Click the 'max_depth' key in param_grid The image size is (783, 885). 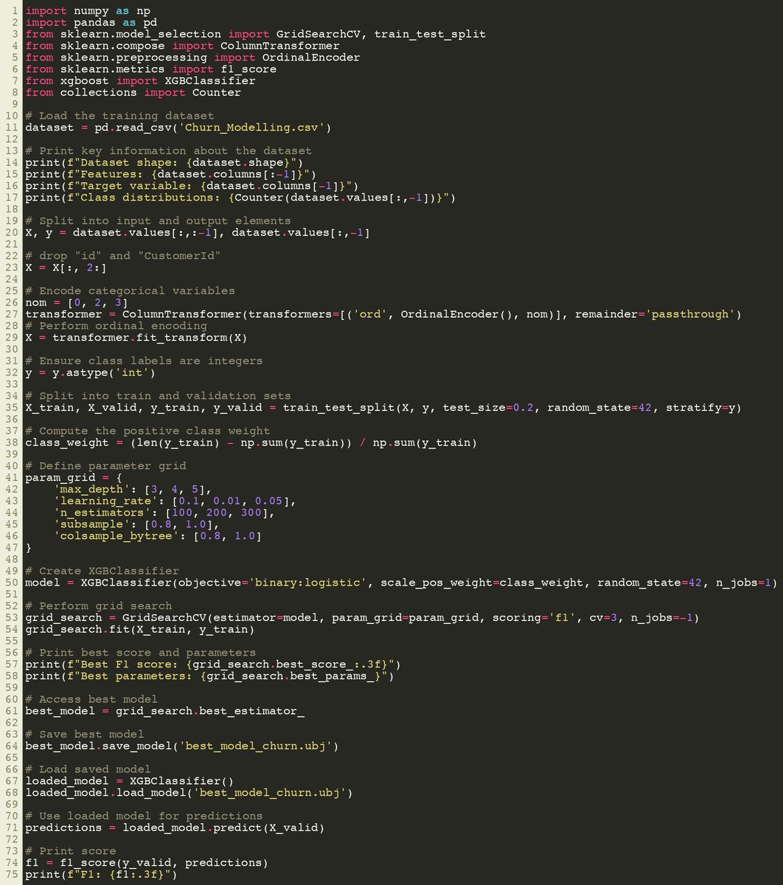click(x=93, y=490)
